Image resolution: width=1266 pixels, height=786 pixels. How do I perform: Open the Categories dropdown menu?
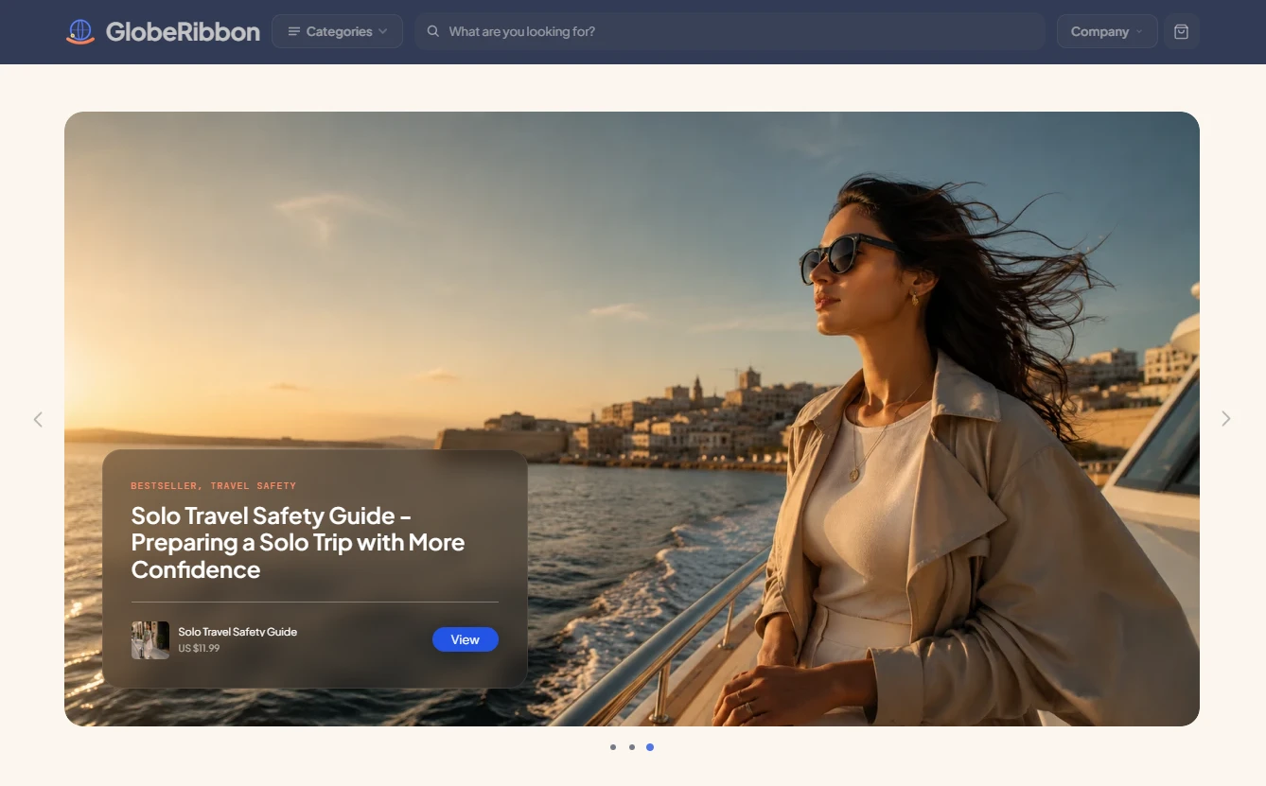[x=337, y=31]
